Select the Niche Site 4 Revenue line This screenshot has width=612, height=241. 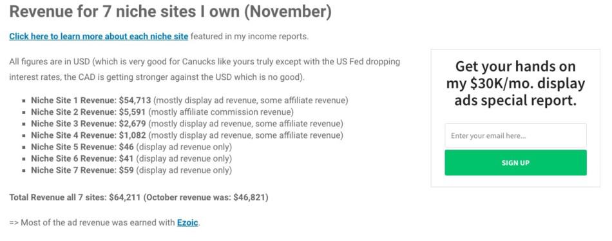click(187, 135)
